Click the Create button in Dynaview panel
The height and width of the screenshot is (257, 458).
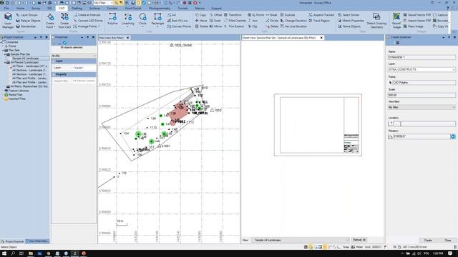428,241
